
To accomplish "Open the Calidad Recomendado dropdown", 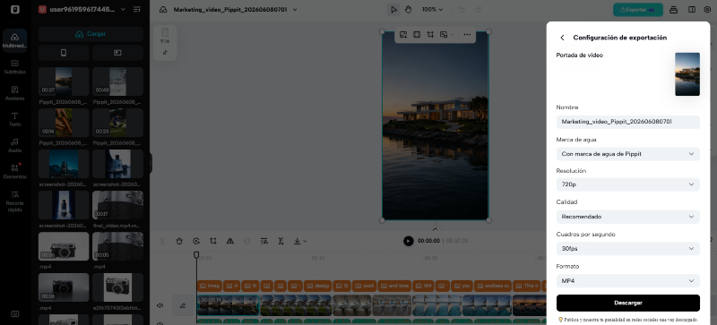I will point(628,217).
